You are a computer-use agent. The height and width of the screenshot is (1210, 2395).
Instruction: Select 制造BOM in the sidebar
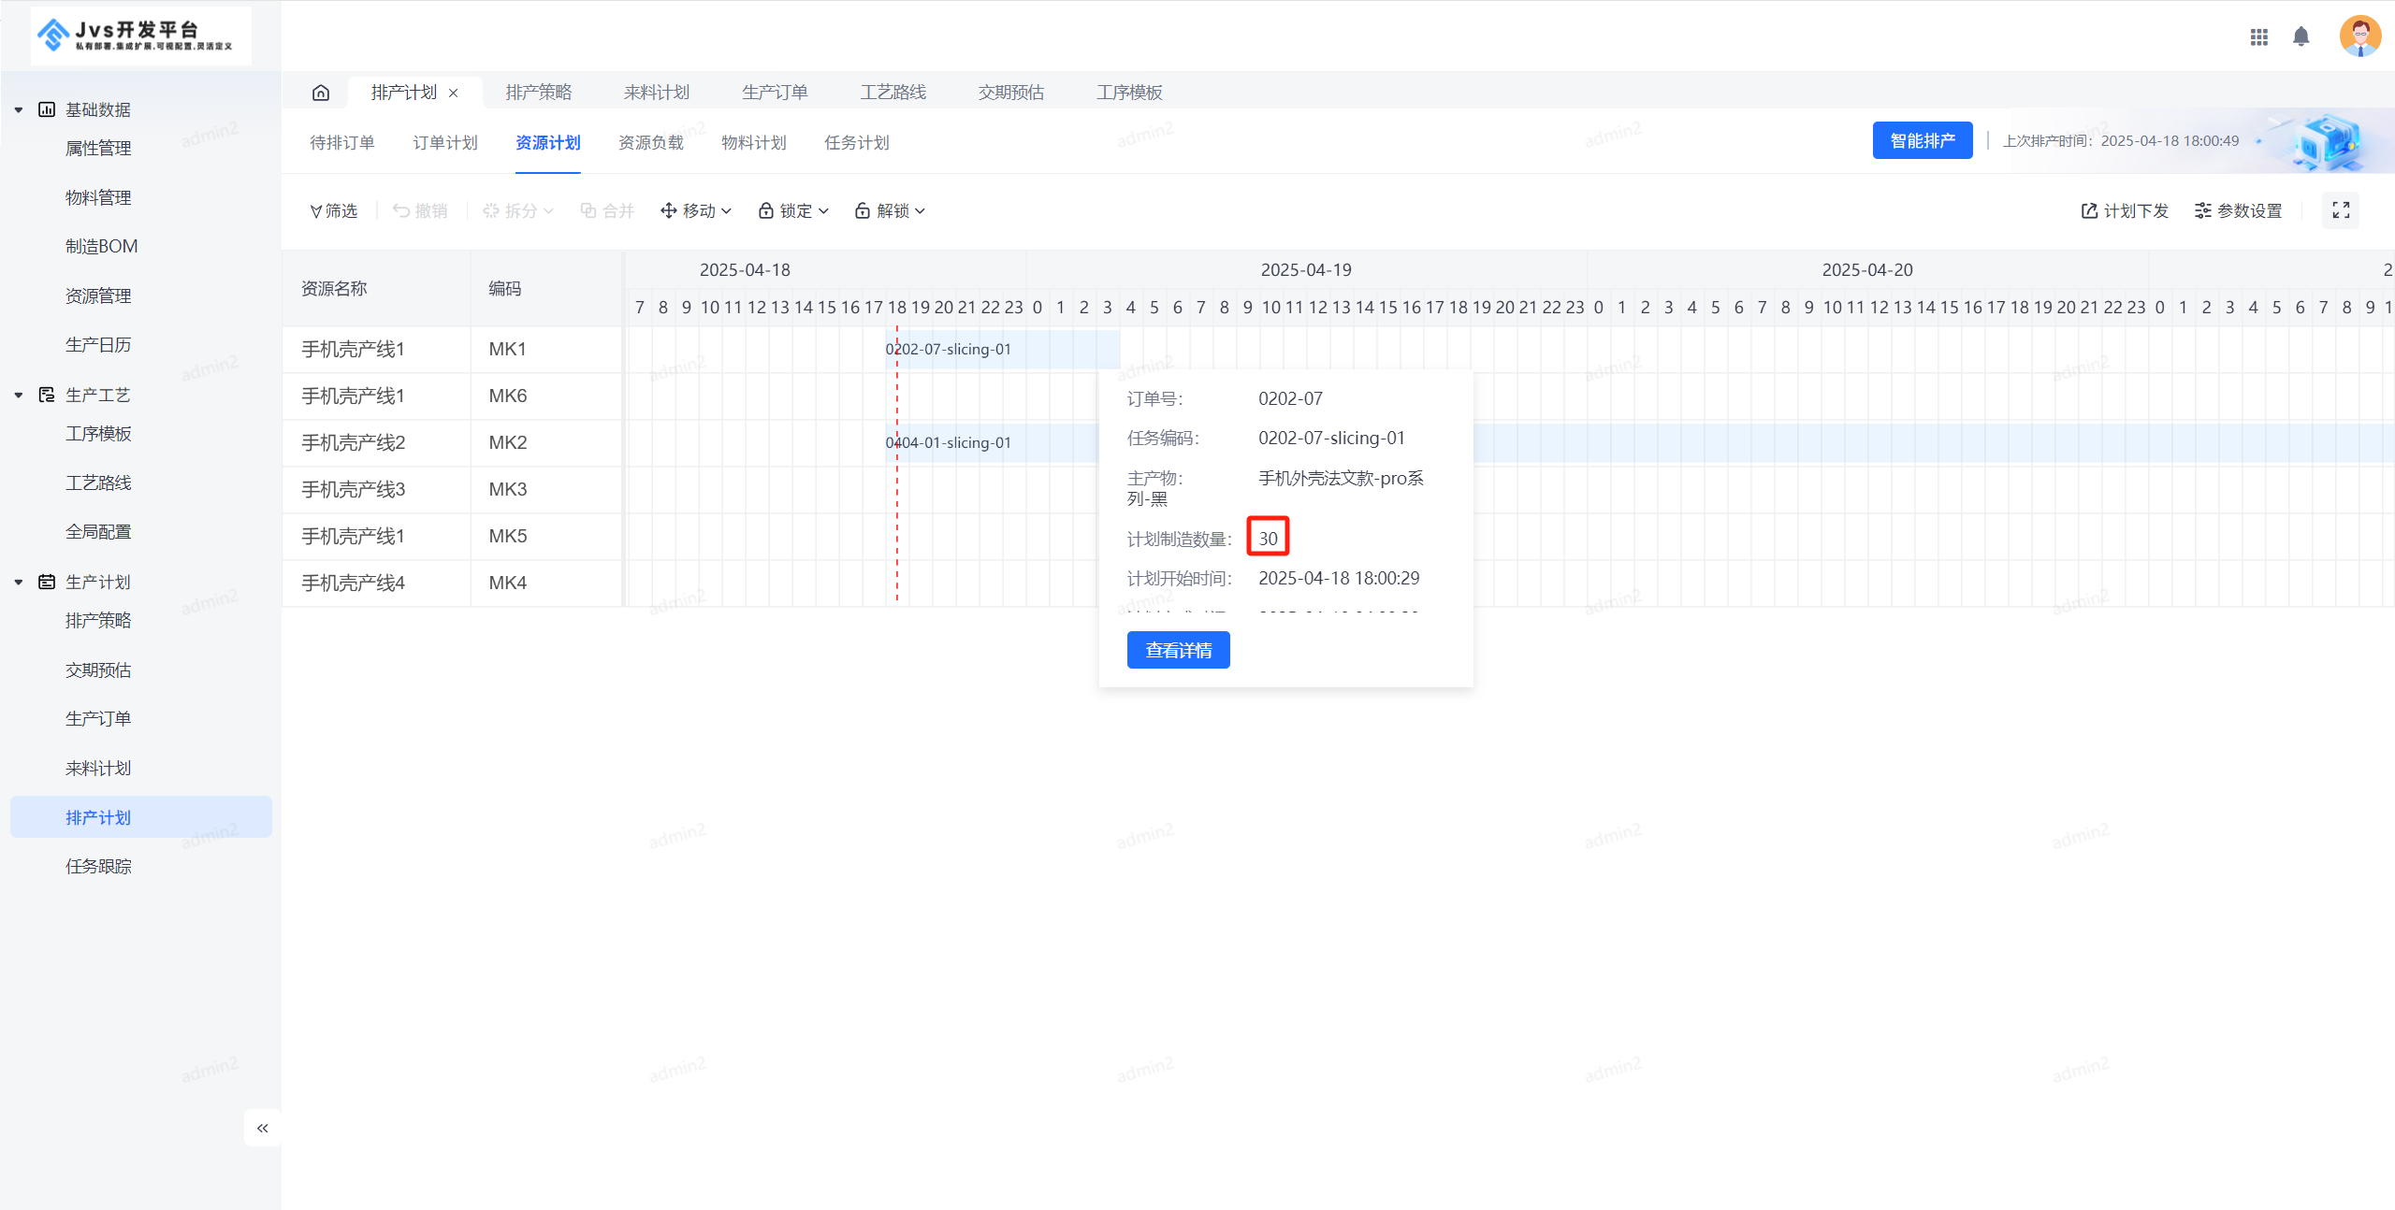(x=101, y=245)
